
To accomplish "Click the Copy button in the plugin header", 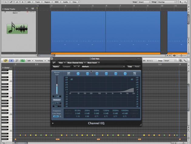I will pyautogui.click(x=130, y=67).
